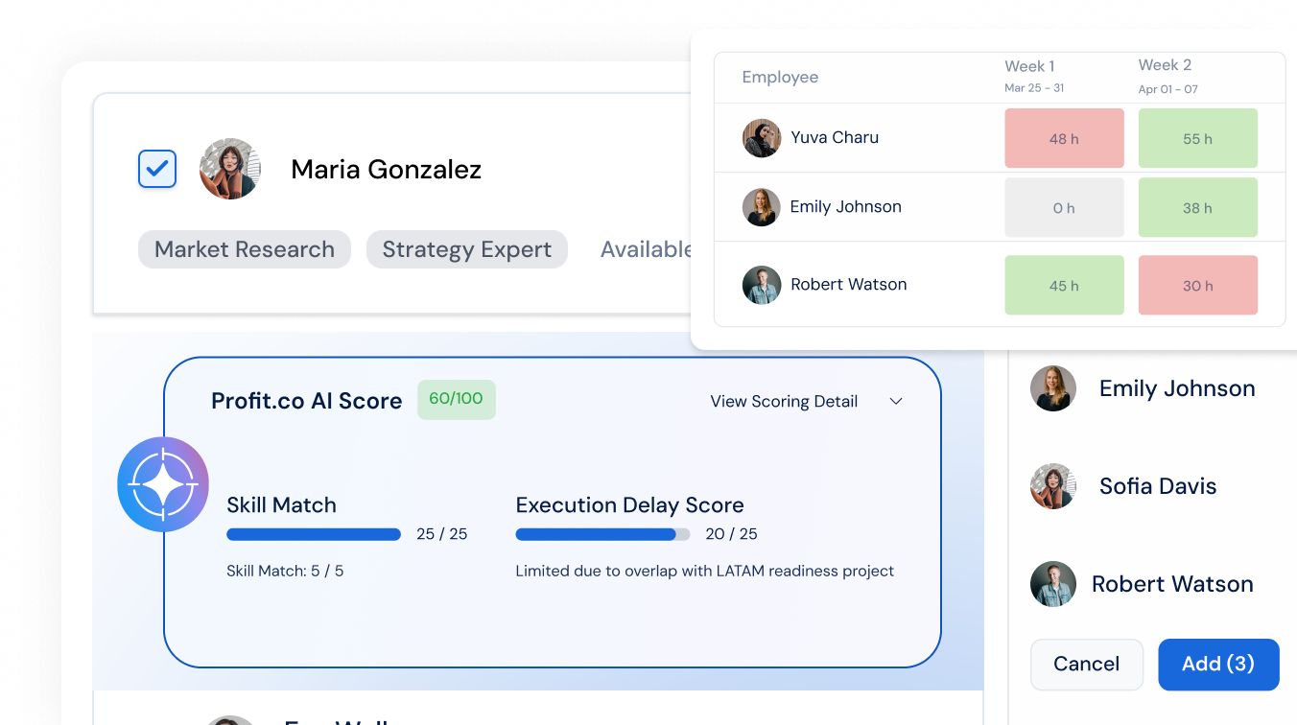Viewport: 1297px width, 725px height.
Task: Uncheck the Maria Gonzalez checkbox
Action: (x=157, y=169)
